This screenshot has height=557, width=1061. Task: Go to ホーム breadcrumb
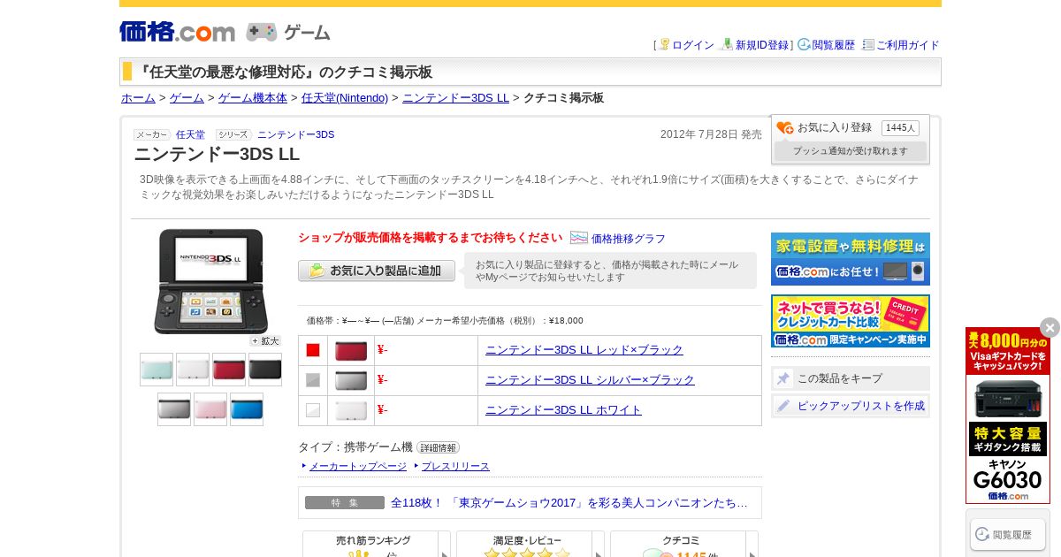click(138, 98)
